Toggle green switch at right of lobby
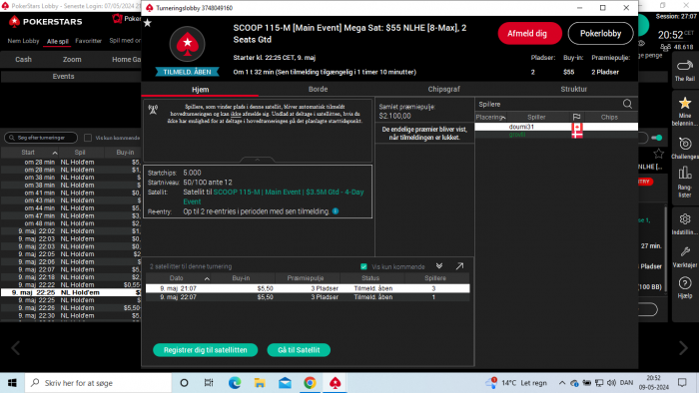Image resolution: width=699 pixels, height=393 pixels. pyautogui.click(x=657, y=138)
